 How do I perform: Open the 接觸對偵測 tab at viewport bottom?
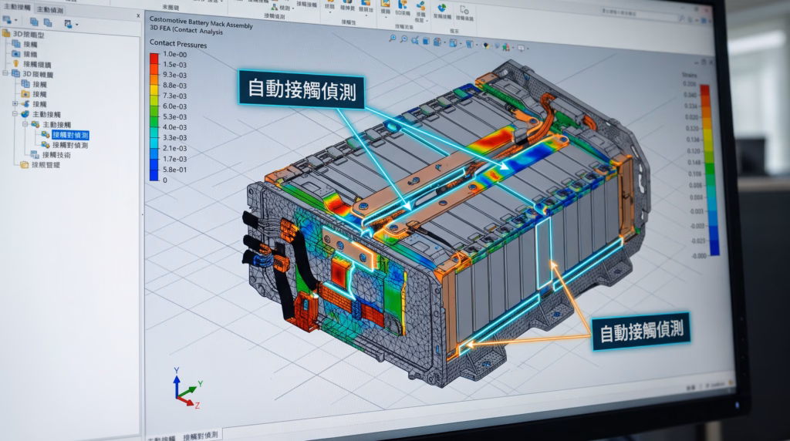point(201,436)
